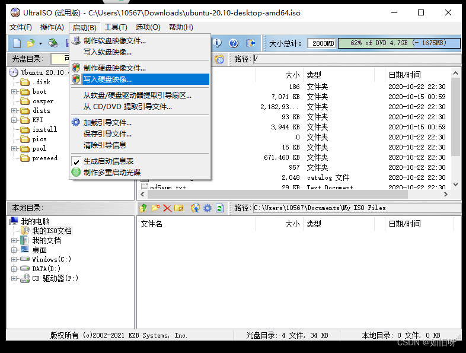Choose 保存引导文件... menu entry
466x353 pixels.
click(141, 134)
